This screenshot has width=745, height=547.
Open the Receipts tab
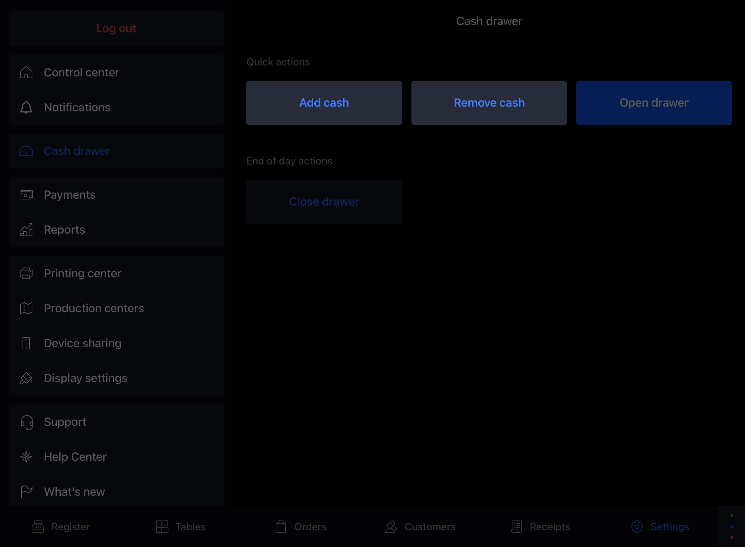coord(541,527)
